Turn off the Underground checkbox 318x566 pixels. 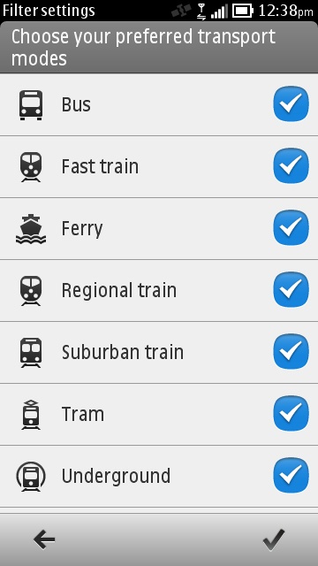click(291, 475)
